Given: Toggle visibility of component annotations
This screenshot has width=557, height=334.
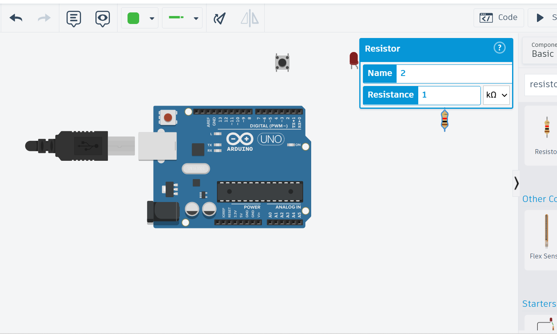Looking at the screenshot, I should [x=102, y=18].
